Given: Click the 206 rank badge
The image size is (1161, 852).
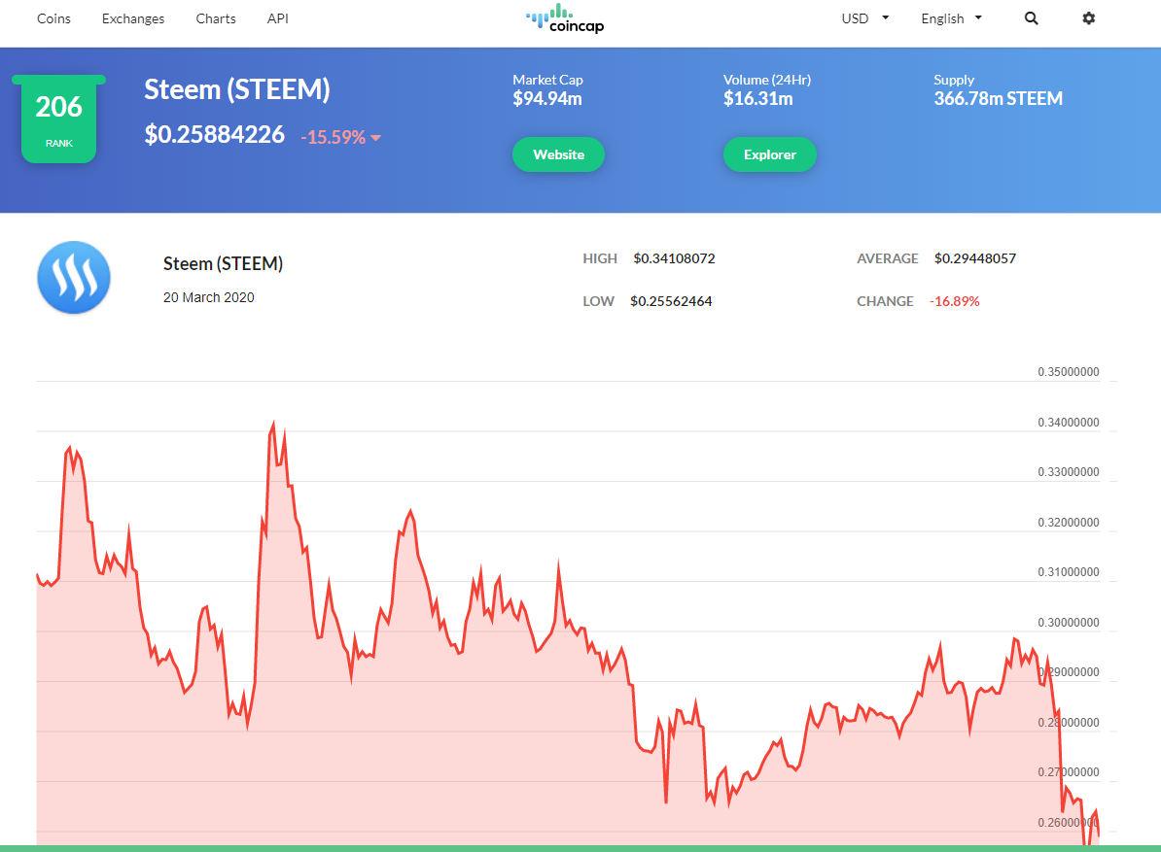Looking at the screenshot, I should [59, 119].
